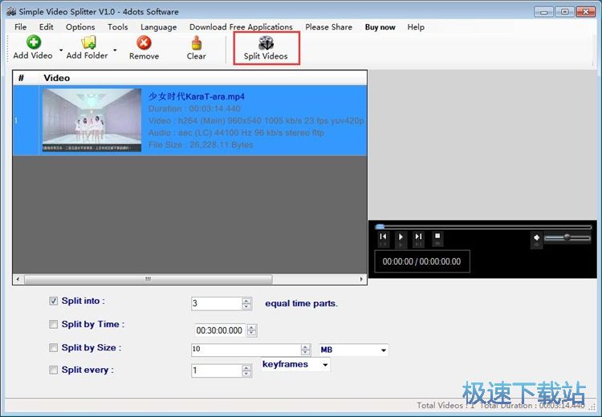The height and width of the screenshot is (417, 602).
Task: Click the Add Folder toolbar icon
Action: [88, 43]
